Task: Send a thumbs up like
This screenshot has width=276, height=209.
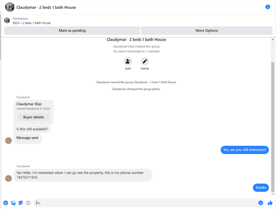Action: click(x=270, y=203)
